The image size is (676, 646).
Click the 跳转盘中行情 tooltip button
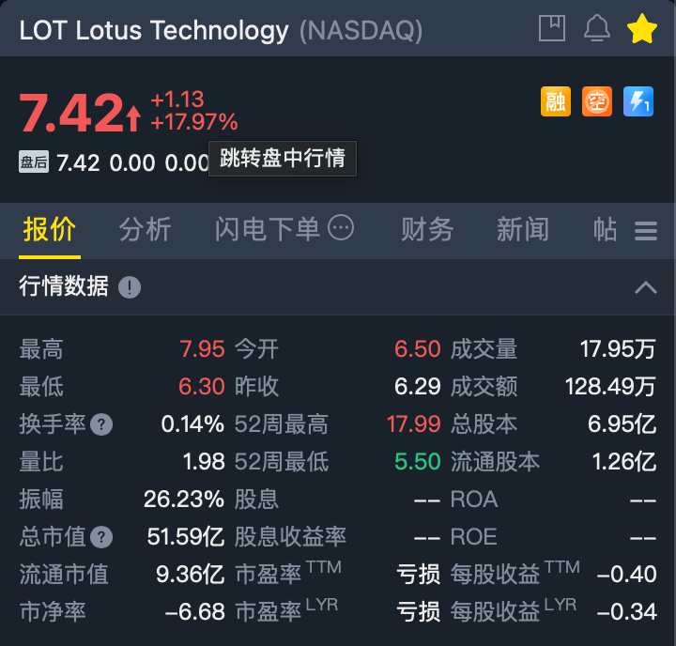coord(283,159)
